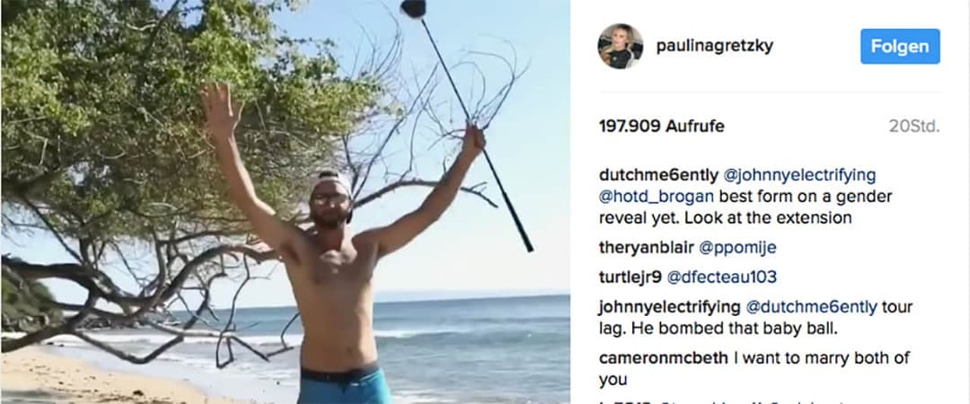View the 197.909 Aufrufe views count
Screen dimensions: 970x404
(662, 127)
